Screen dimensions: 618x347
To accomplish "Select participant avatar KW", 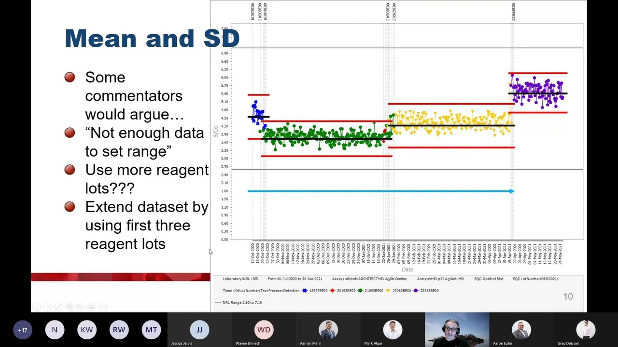I will click(87, 330).
